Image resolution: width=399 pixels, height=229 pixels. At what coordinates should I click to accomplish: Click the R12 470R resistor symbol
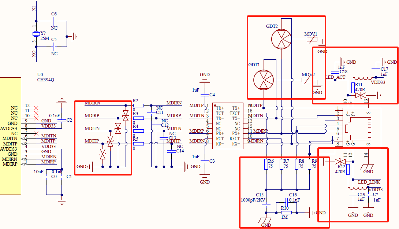(348, 169)
